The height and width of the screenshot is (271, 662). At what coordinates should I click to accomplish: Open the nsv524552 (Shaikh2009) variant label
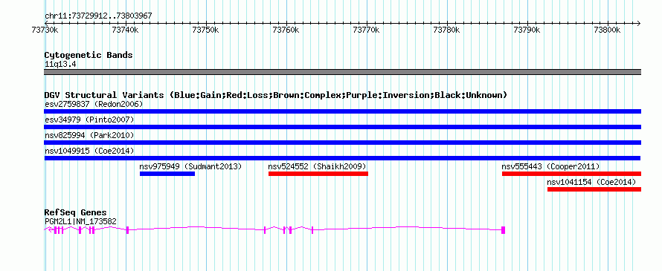(317, 166)
